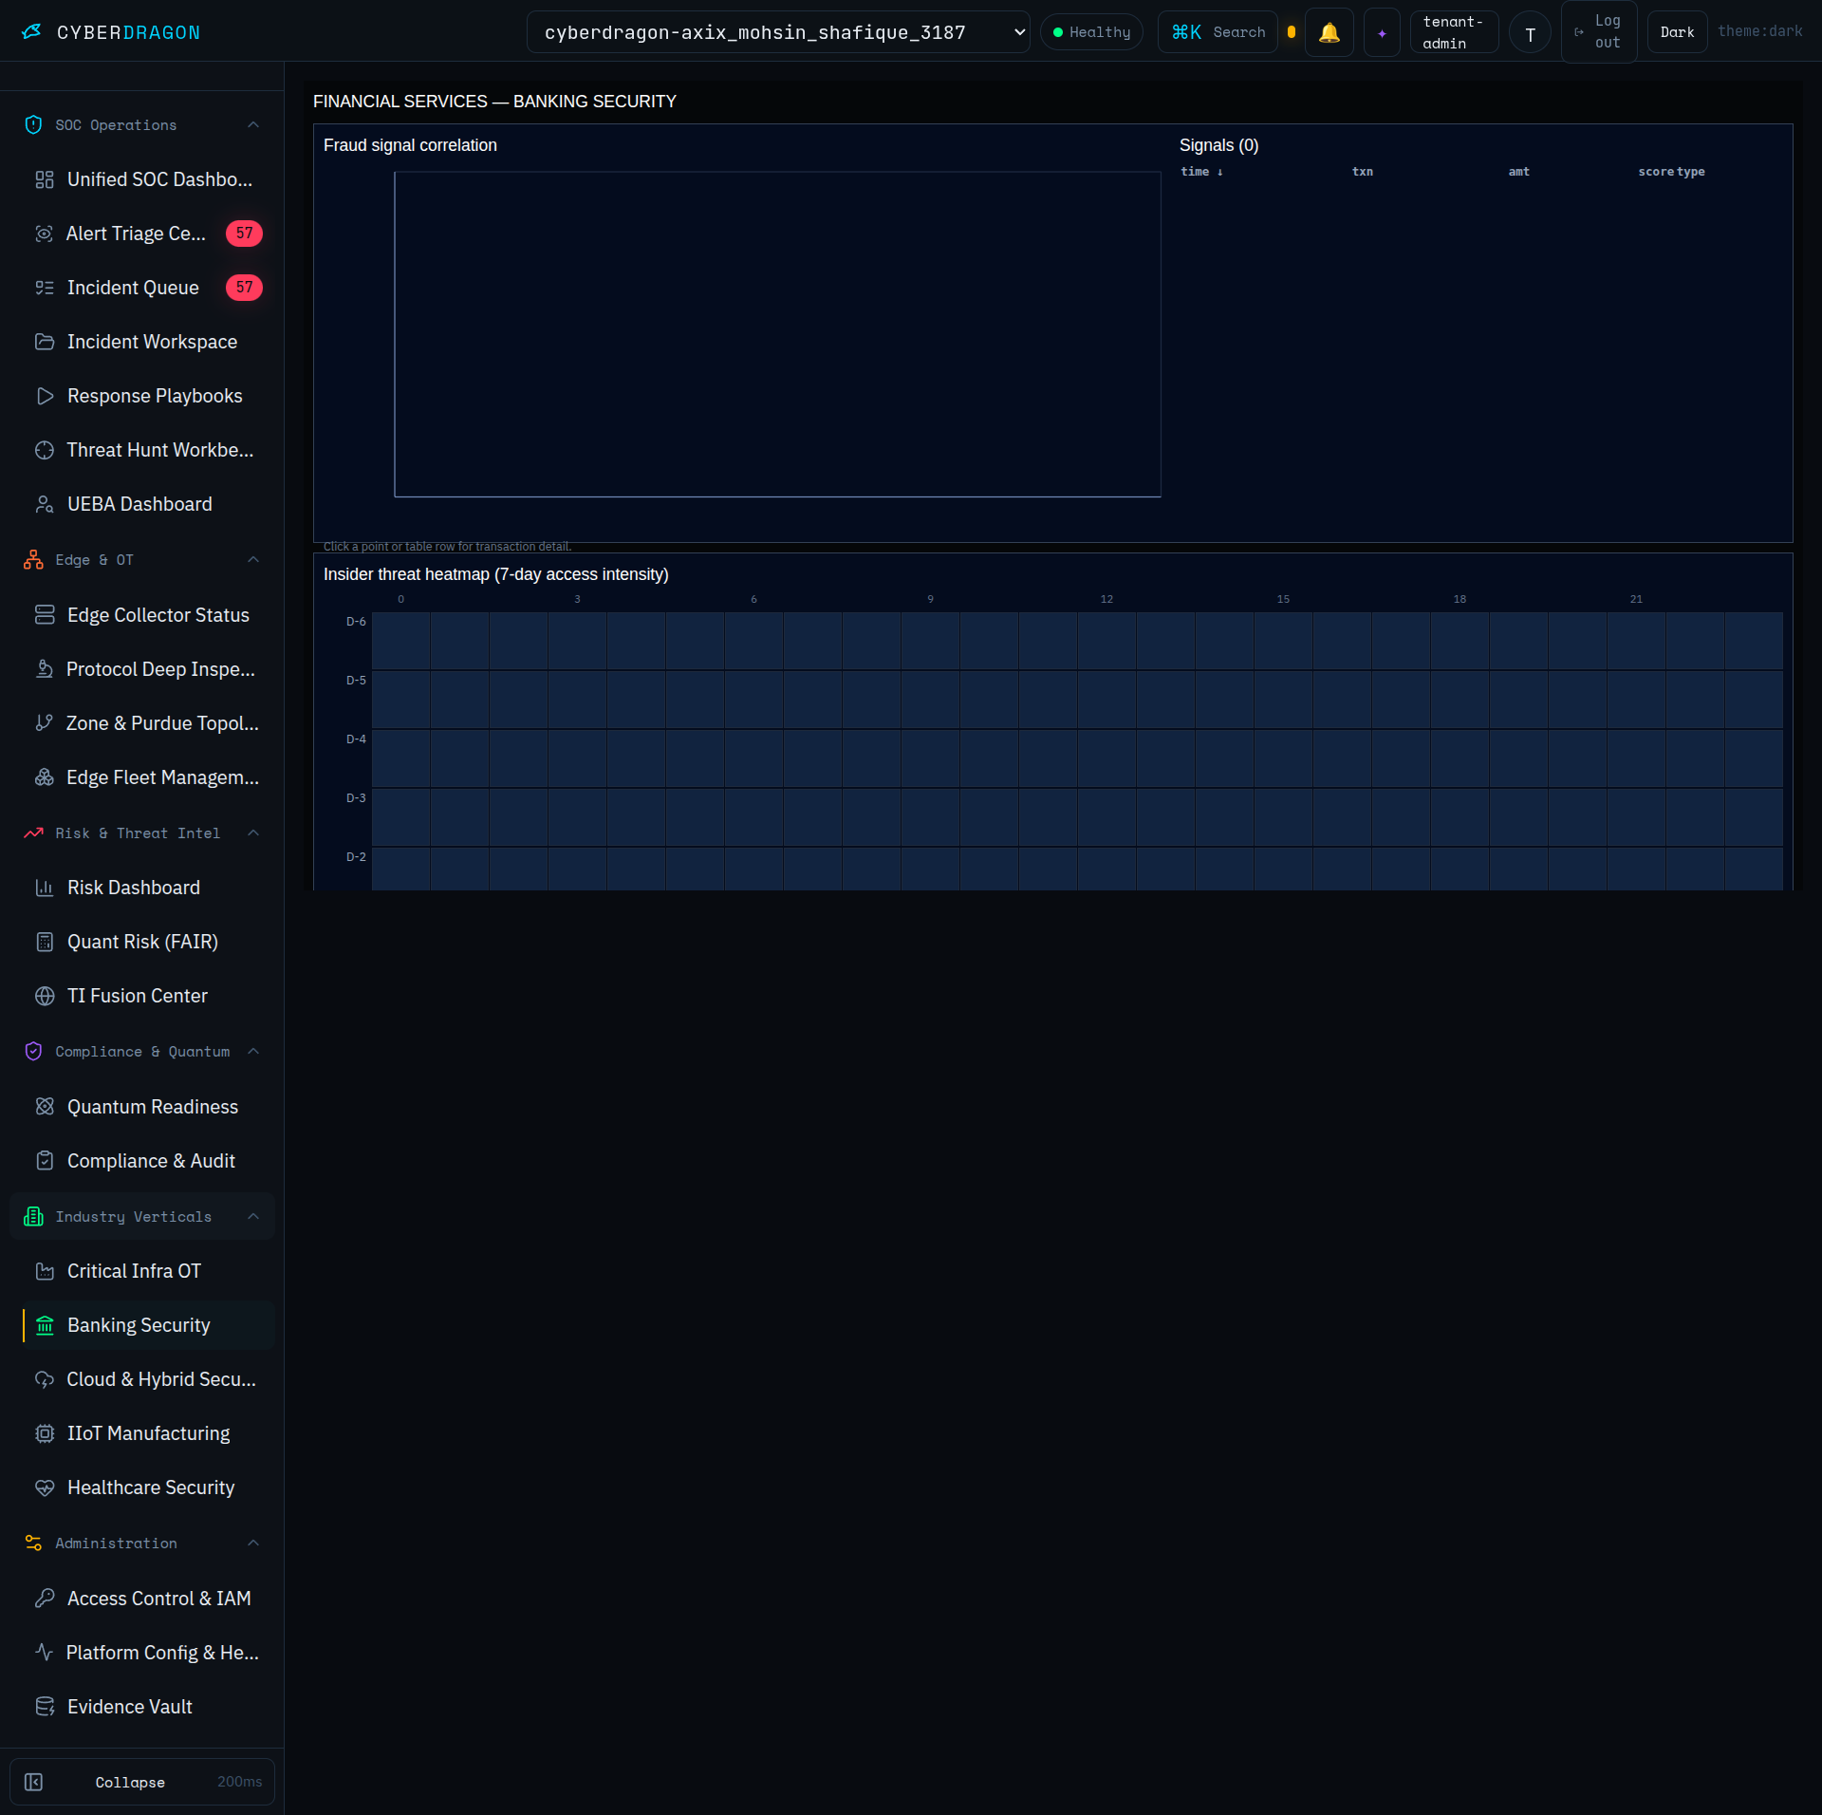Viewport: 1822px width, 1815px height.
Task: Click the TI Fusion Center globe icon
Action: pyautogui.click(x=45, y=996)
